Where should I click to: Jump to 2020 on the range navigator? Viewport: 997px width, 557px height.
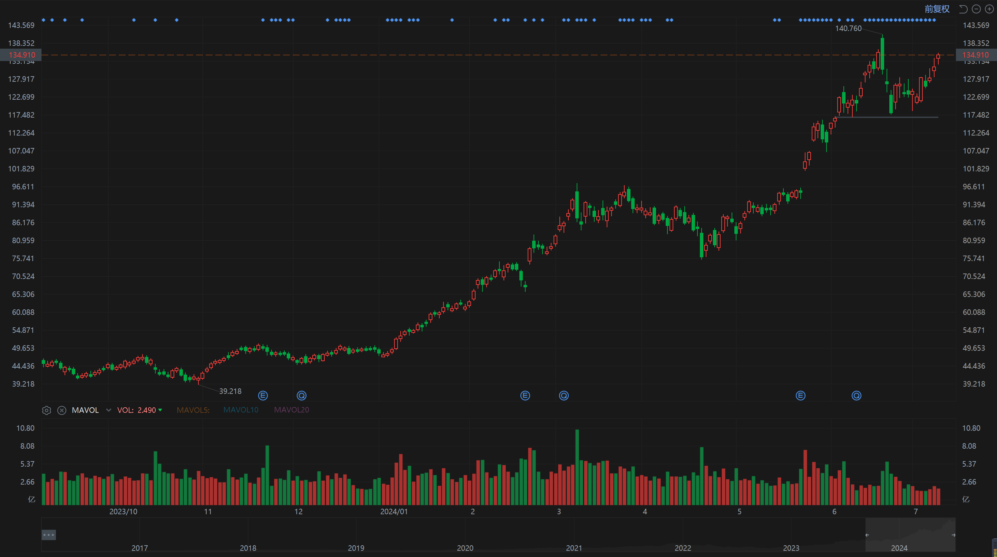coord(465,548)
